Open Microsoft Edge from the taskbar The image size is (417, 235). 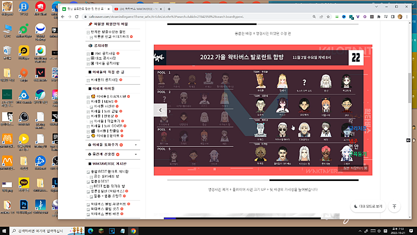tap(90, 231)
